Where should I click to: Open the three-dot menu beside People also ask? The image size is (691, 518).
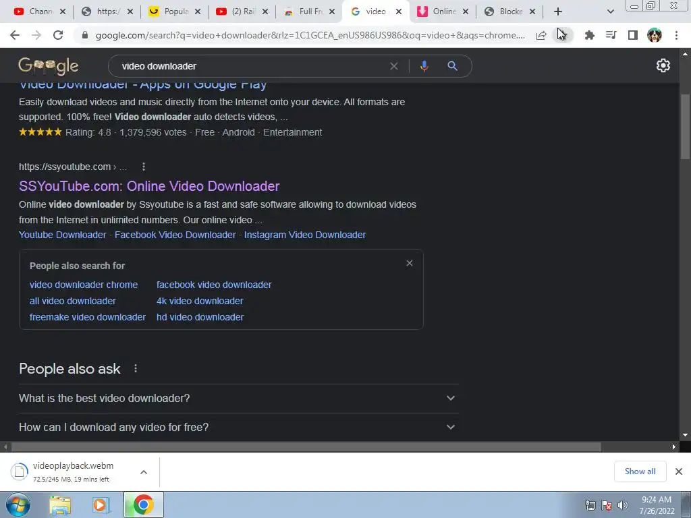[136, 368]
